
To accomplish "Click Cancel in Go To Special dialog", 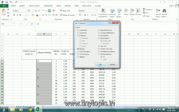I will tap(112, 64).
